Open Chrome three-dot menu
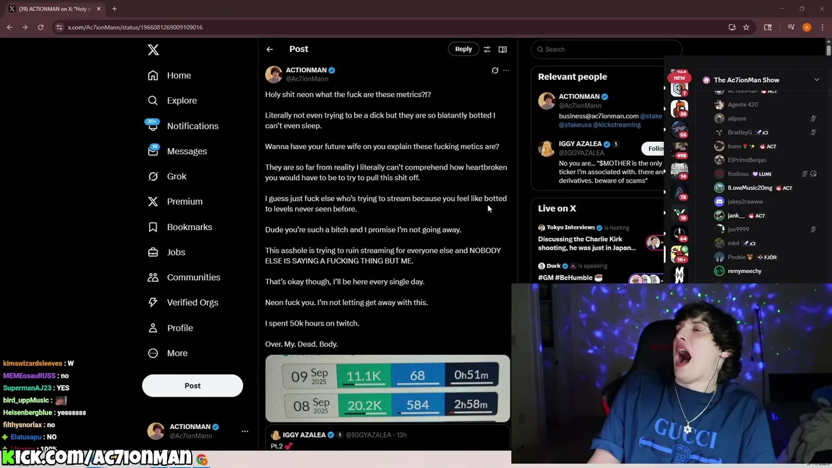 822,27
